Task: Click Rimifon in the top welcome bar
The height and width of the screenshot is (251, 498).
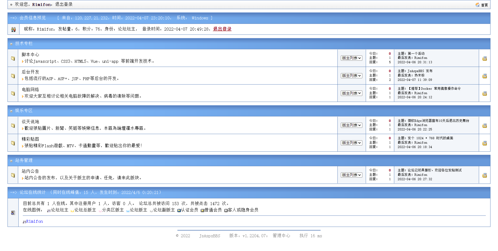Action: [x=41, y=4]
